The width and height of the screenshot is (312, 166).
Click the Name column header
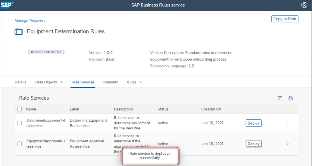click(31, 109)
